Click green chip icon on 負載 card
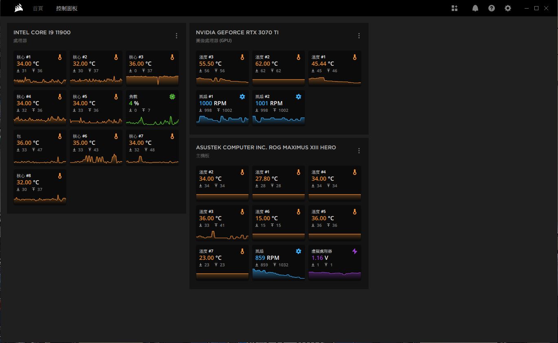 point(172,97)
